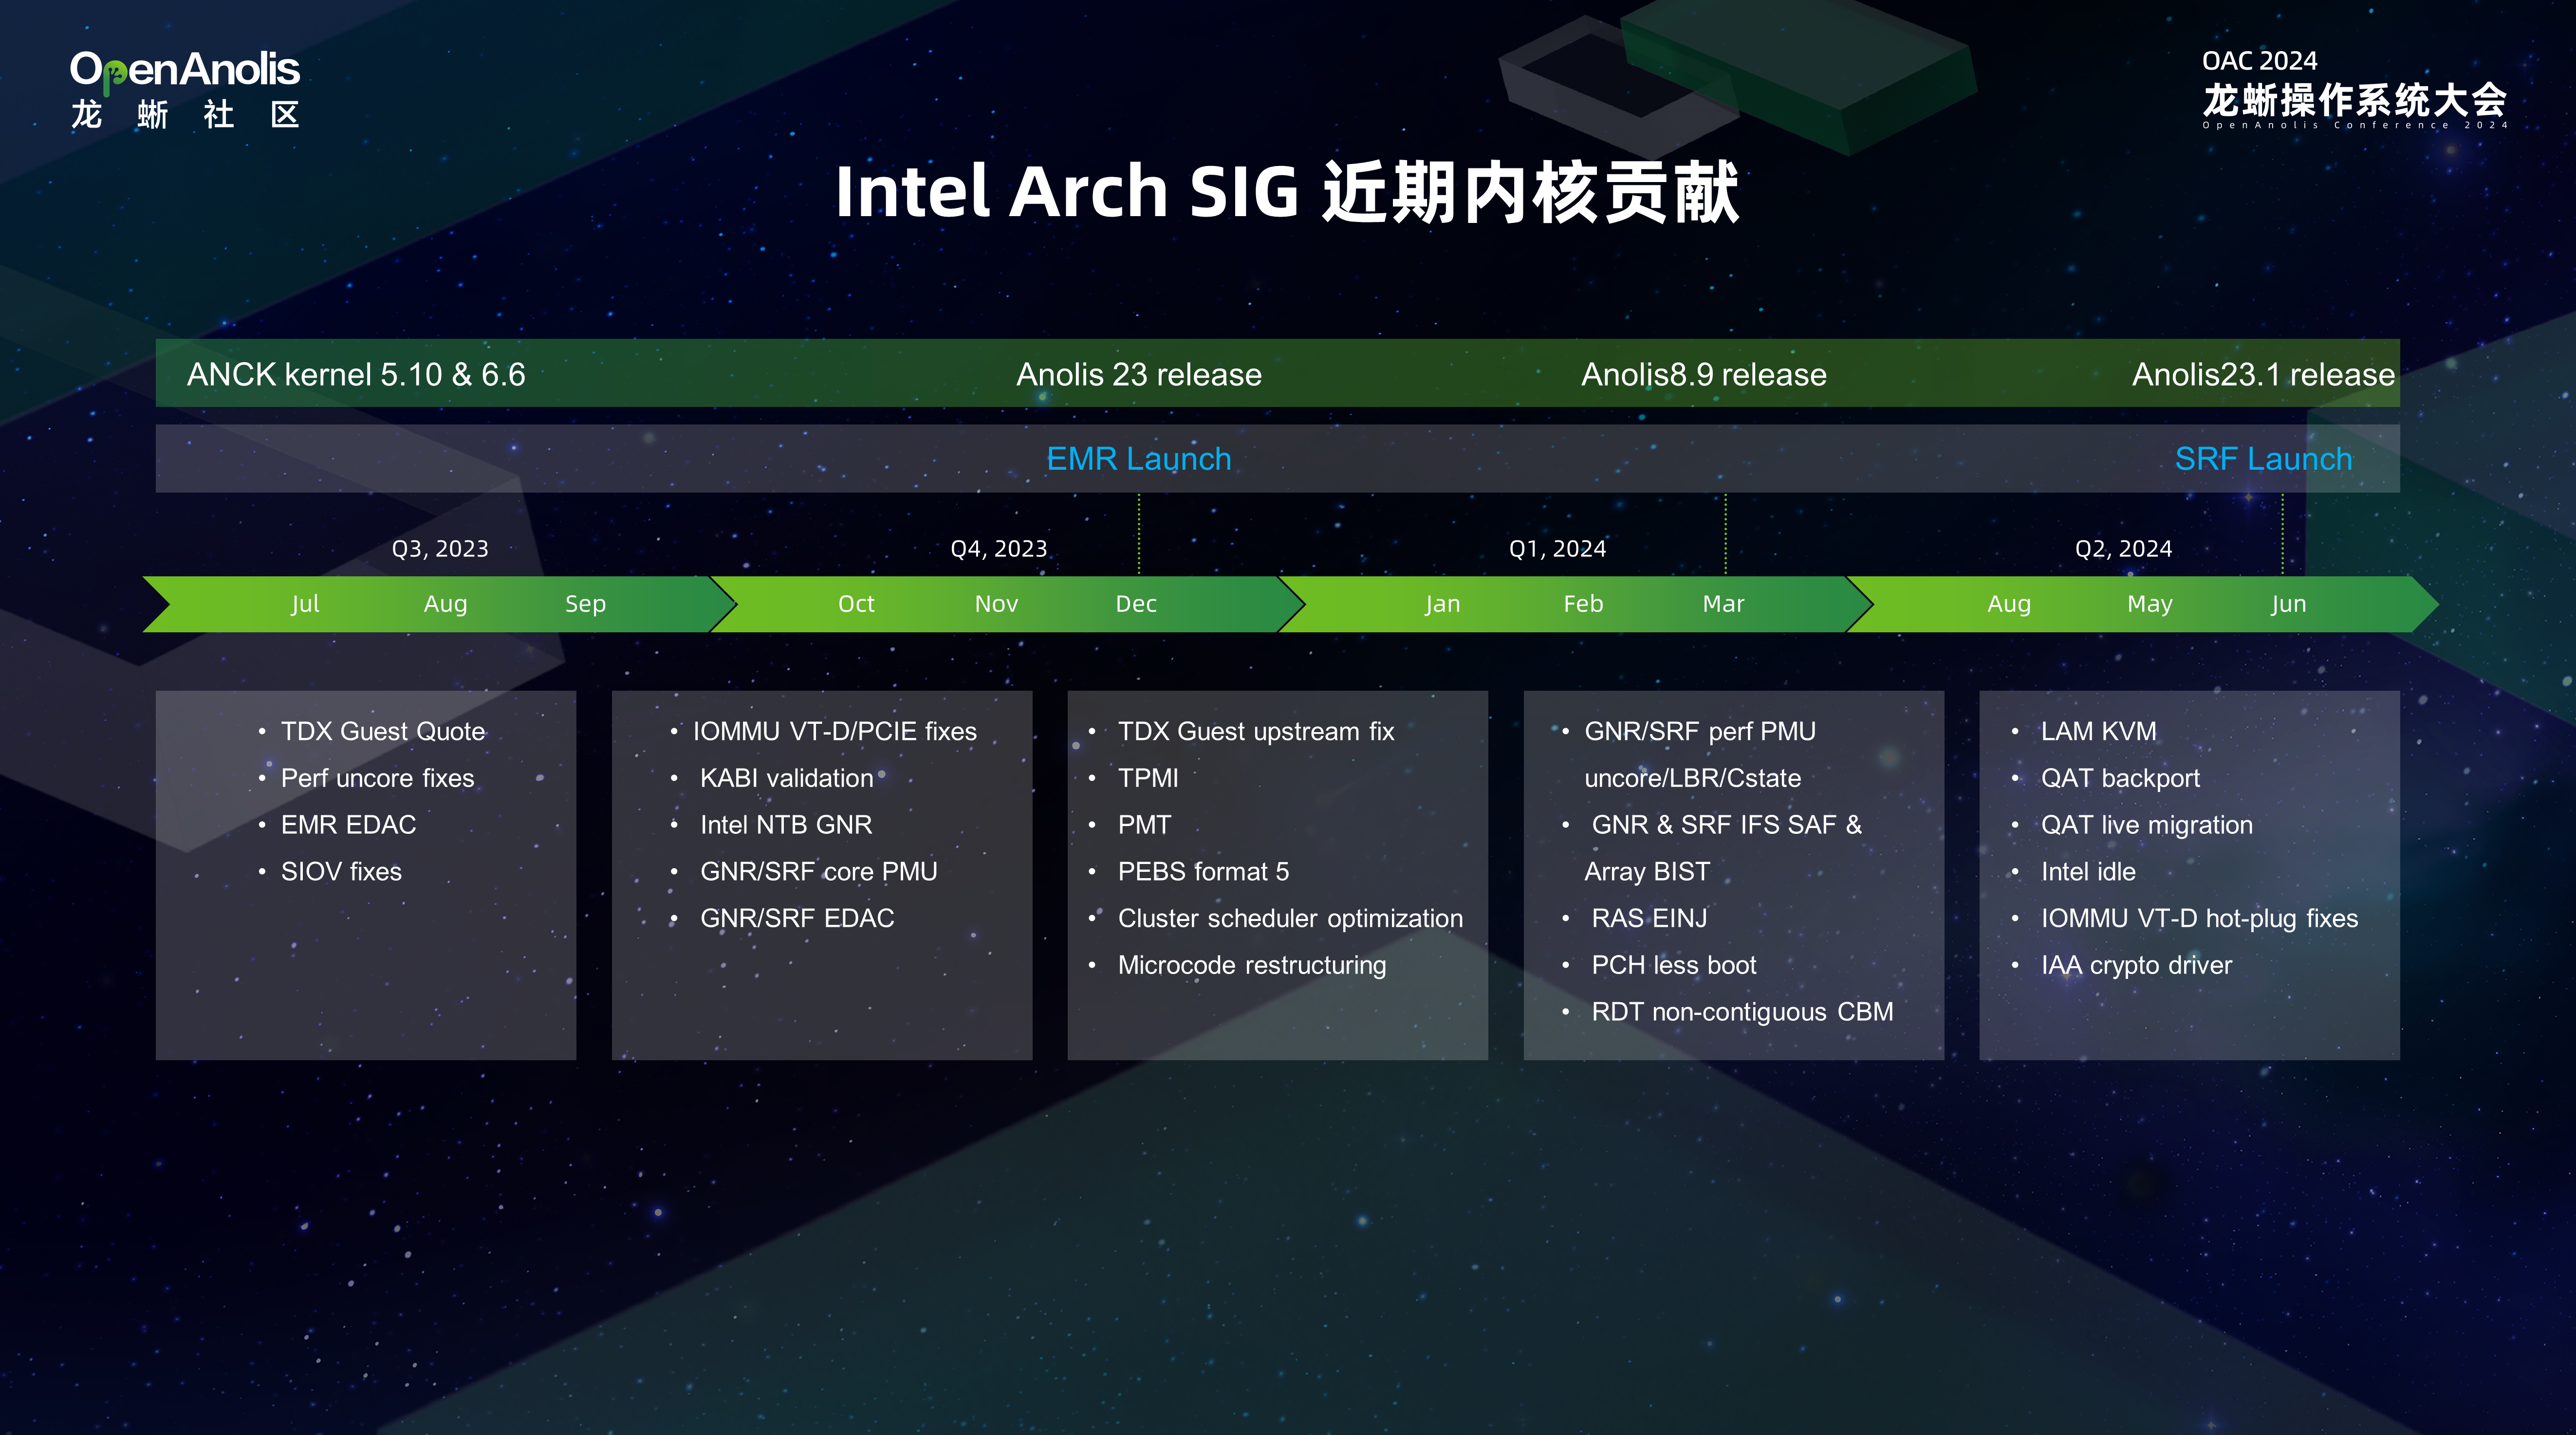The image size is (2576, 1435).
Task: Select 'Microcode restructuring' bullet
Action: click(x=1252, y=966)
